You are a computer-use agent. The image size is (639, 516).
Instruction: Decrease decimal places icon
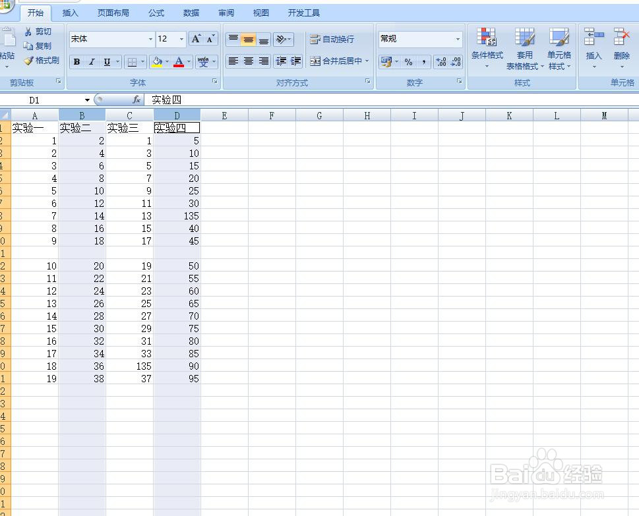coord(456,62)
